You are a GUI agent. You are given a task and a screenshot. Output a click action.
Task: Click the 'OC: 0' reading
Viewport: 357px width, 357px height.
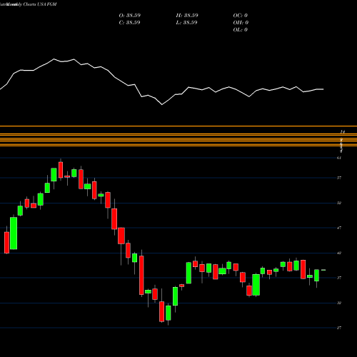click(241, 16)
